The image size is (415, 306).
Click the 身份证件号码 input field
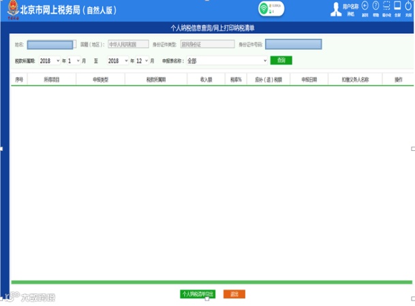pyautogui.click(x=294, y=44)
